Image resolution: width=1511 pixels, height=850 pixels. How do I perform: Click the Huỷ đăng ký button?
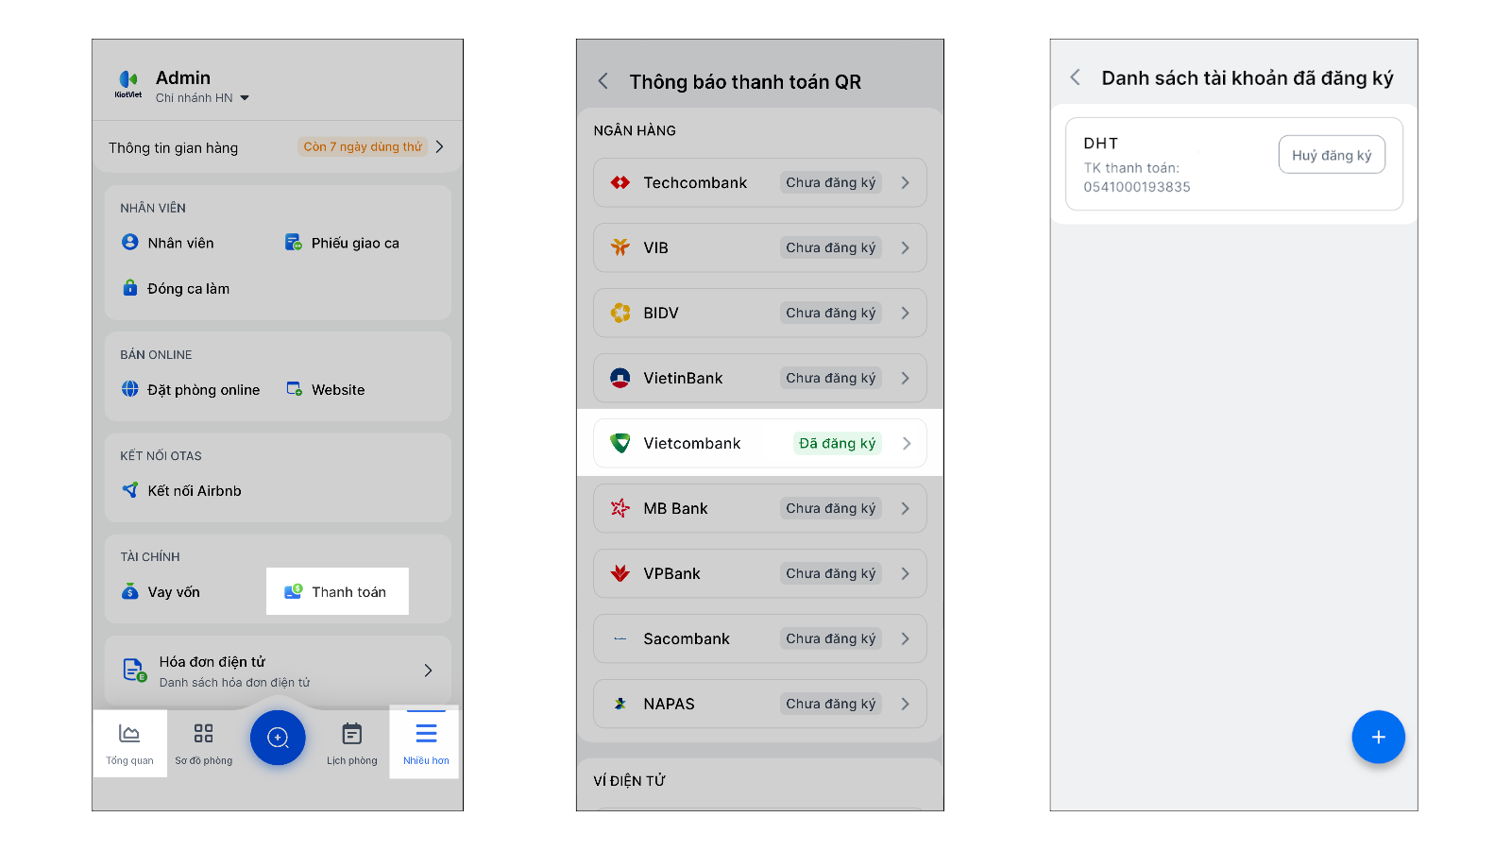pyautogui.click(x=1331, y=155)
